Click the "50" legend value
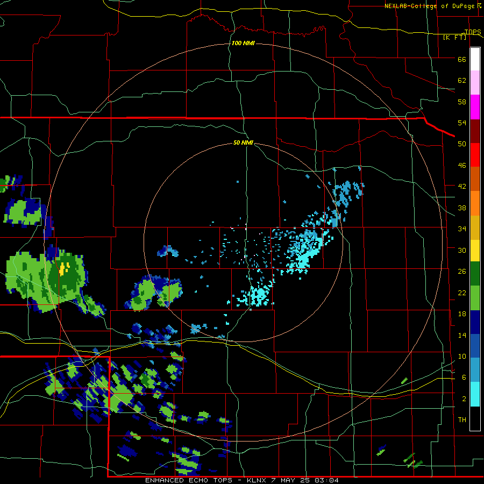This screenshot has width=484, height=484. [x=462, y=144]
